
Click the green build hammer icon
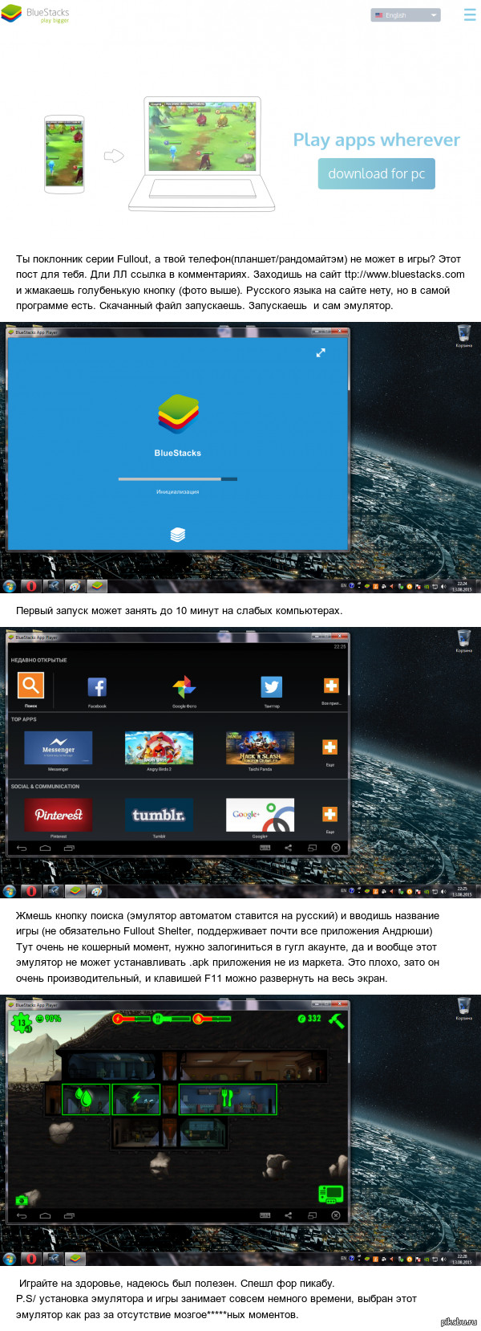pos(337,1020)
